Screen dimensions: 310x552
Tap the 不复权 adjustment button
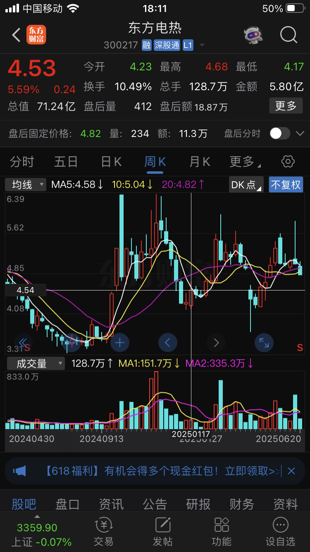coord(286,185)
